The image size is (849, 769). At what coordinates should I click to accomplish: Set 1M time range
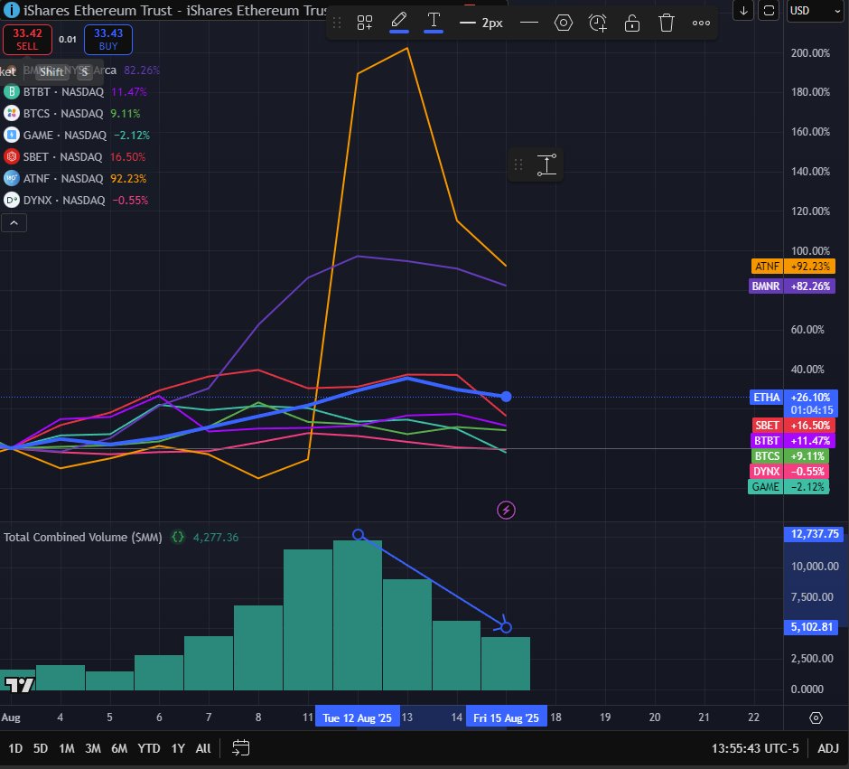67,748
